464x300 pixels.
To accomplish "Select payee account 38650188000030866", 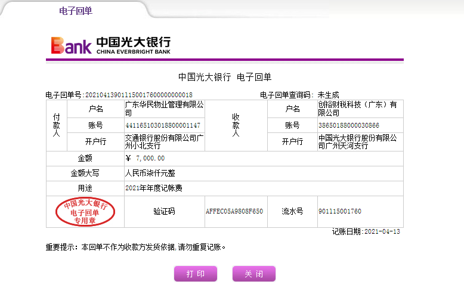I will pyautogui.click(x=348, y=125).
